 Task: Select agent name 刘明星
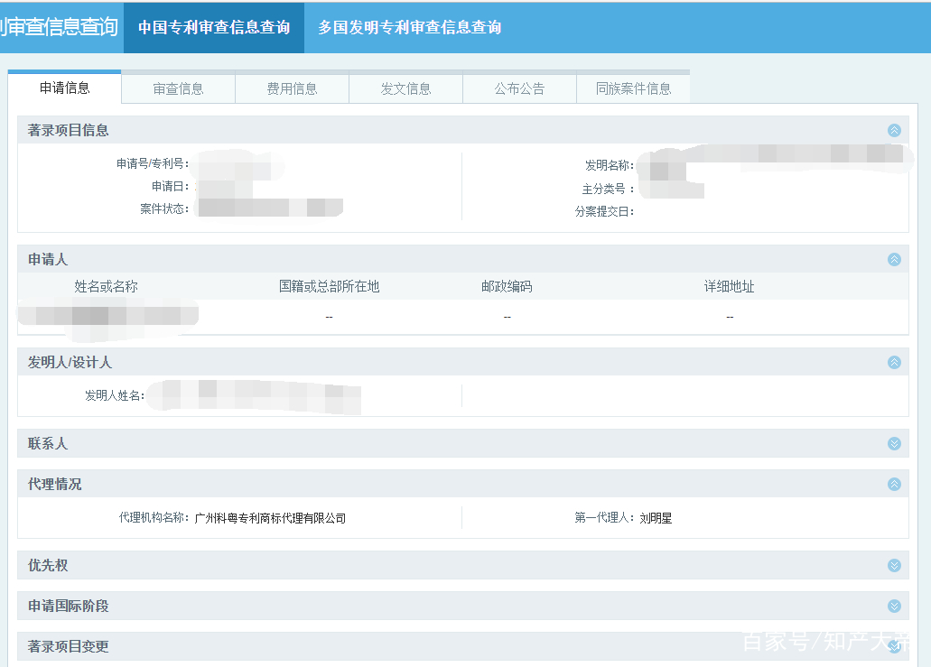(x=656, y=519)
